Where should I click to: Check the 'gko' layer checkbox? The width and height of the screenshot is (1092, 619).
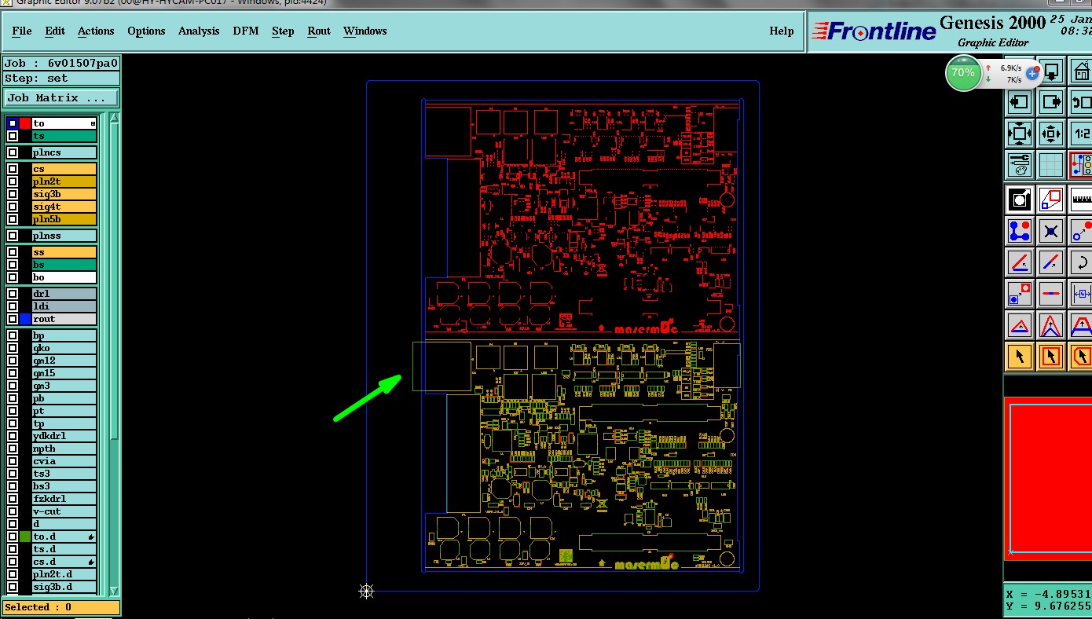point(13,348)
